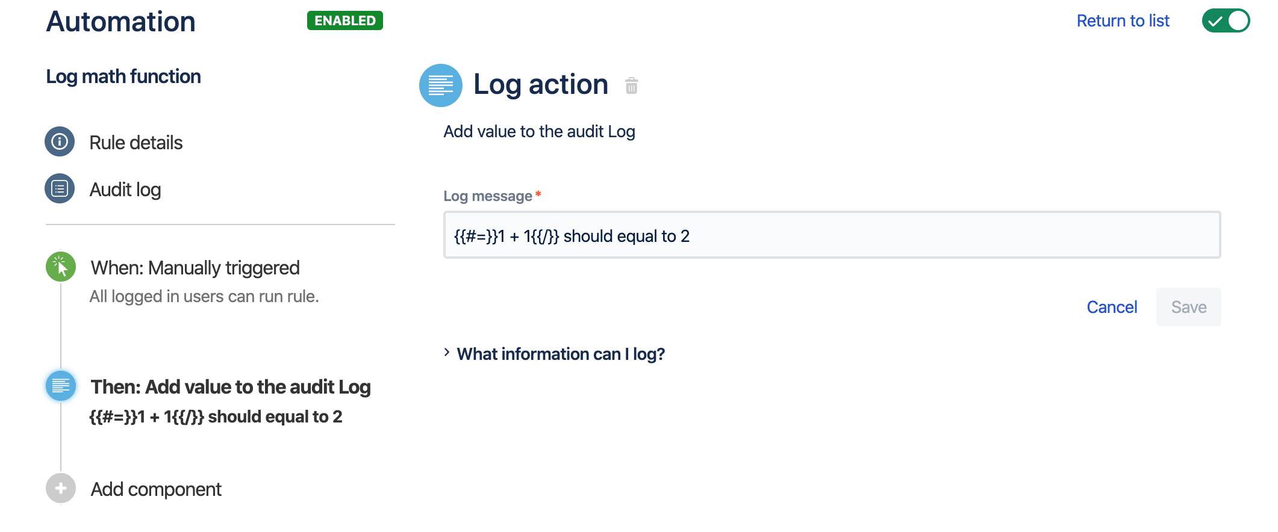1278x532 pixels.
Task: Click the green manual trigger icon
Action: pyautogui.click(x=61, y=267)
